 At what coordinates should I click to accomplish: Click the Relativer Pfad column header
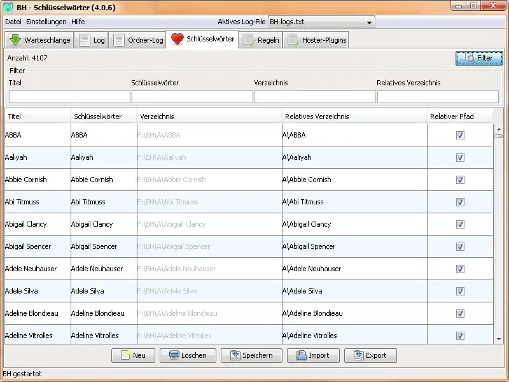(460, 117)
